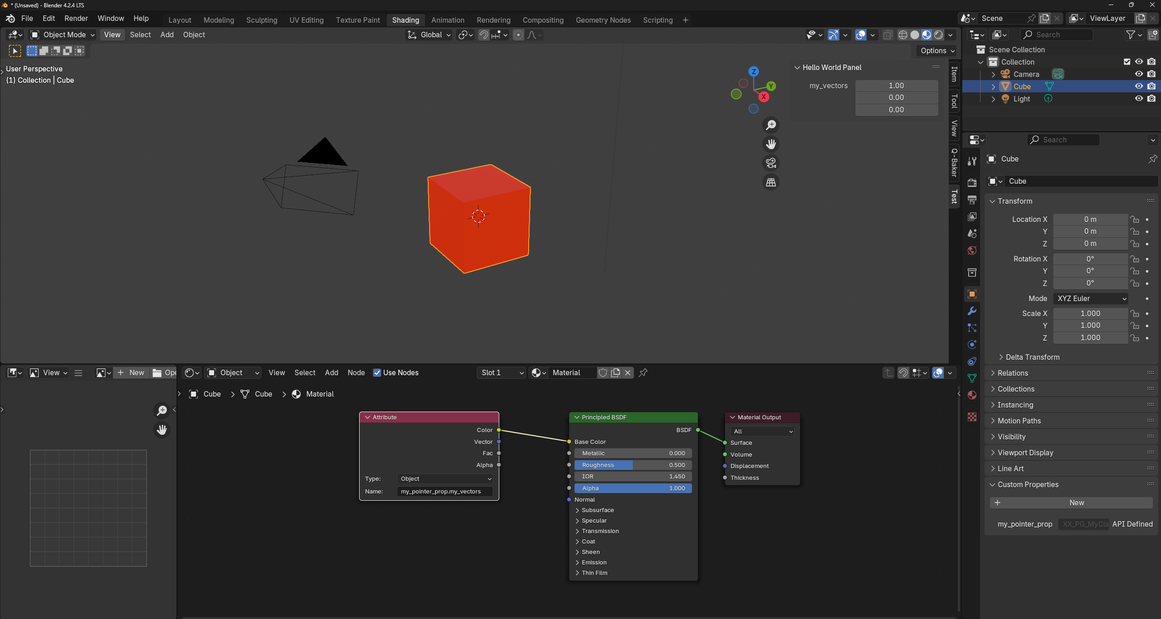The height and width of the screenshot is (619, 1161).
Task: Collapse the Hello World Panel
Action: (796, 67)
